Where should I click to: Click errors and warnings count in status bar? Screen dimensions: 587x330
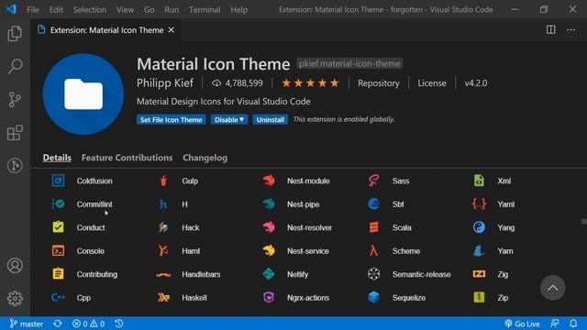(88, 324)
